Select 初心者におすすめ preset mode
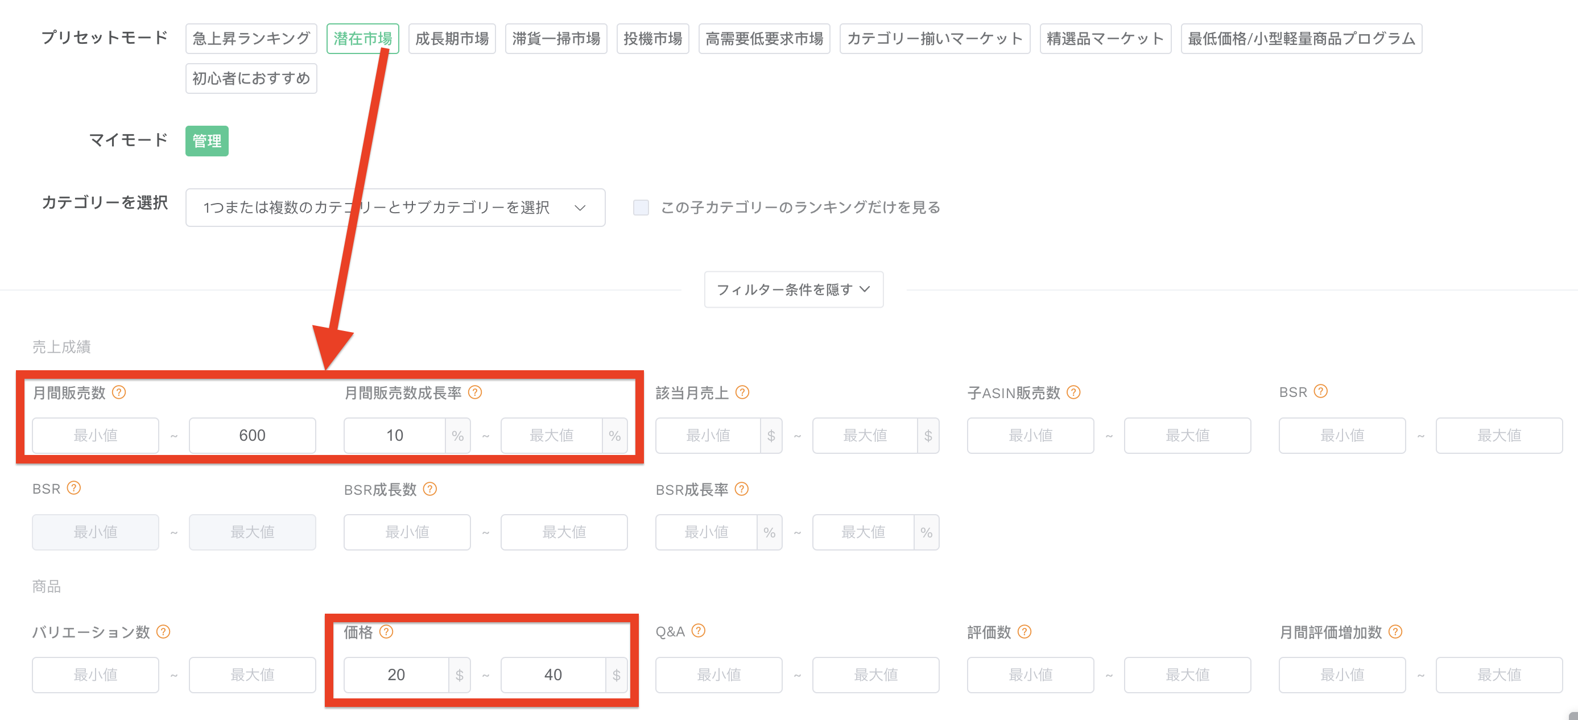The height and width of the screenshot is (720, 1578). [x=251, y=78]
